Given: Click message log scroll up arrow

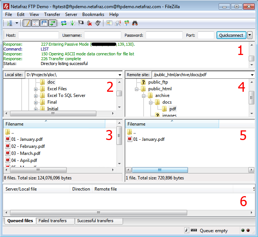Looking at the screenshot, I should point(252,45).
